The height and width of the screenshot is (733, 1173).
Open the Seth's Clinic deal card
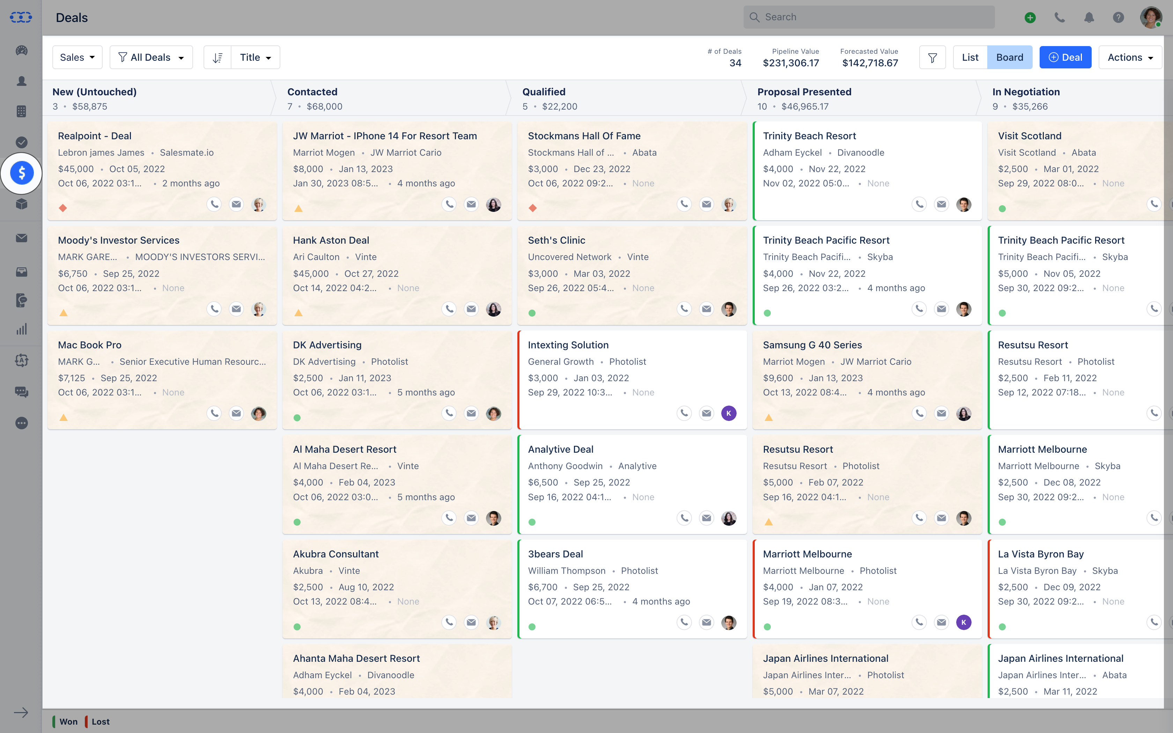632,275
